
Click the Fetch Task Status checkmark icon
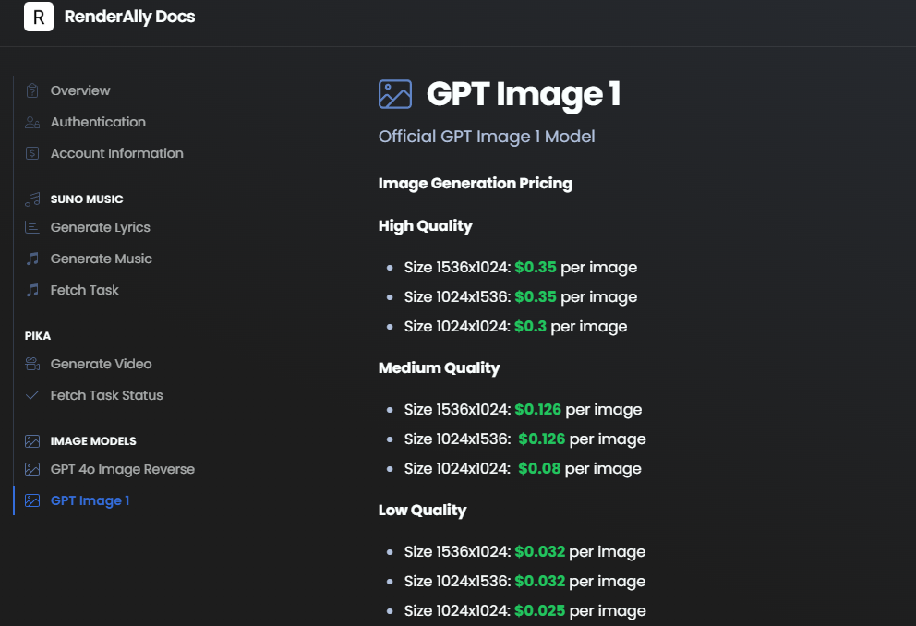tap(32, 395)
